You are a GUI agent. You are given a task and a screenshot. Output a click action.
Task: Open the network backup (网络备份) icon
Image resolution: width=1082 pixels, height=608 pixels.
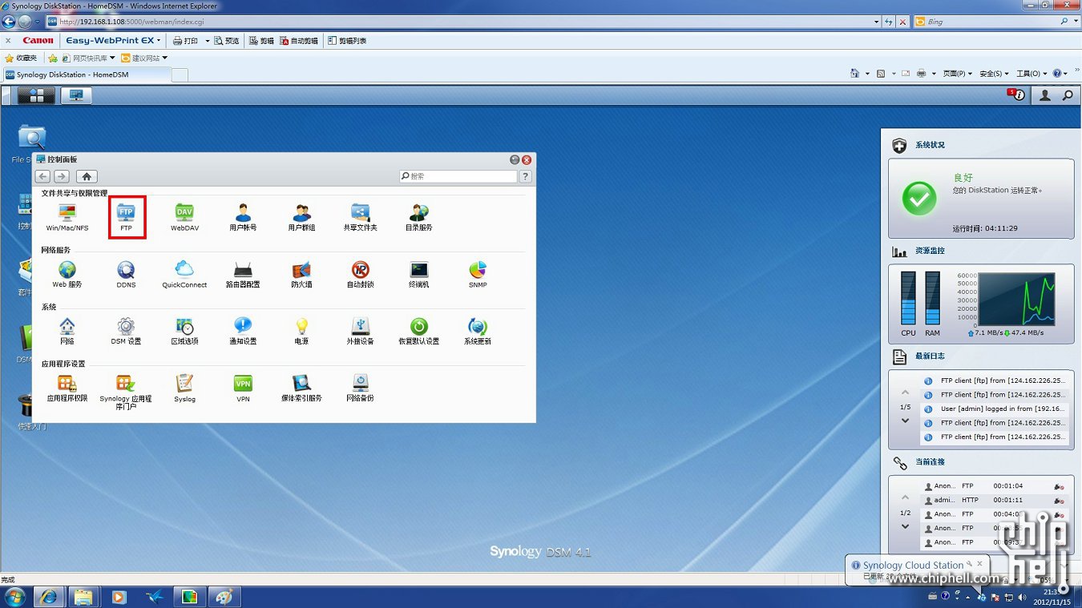pos(360,388)
